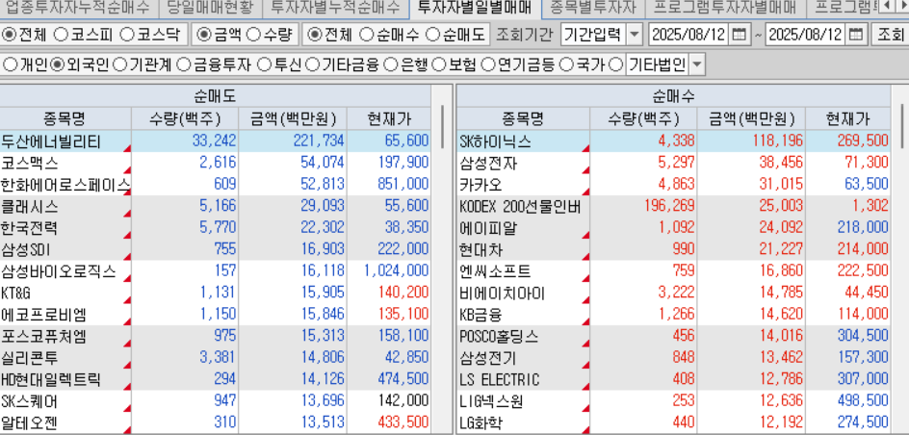Select the 에코프로비엠 stock row
Screen dimensions: 909x435
point(215,315)
